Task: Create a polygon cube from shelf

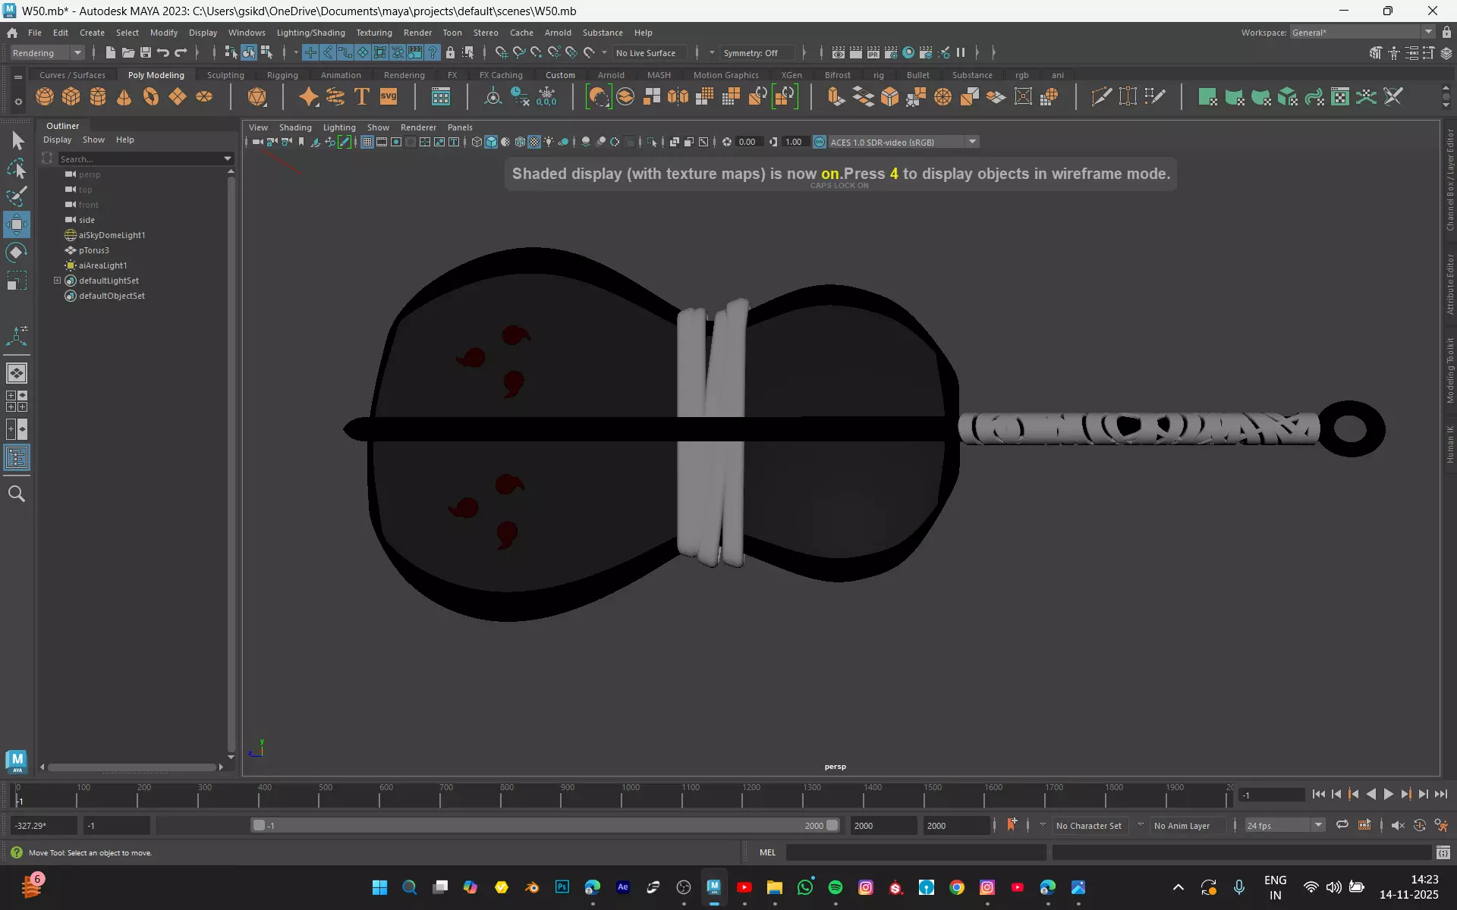Action: coord(71,97)
